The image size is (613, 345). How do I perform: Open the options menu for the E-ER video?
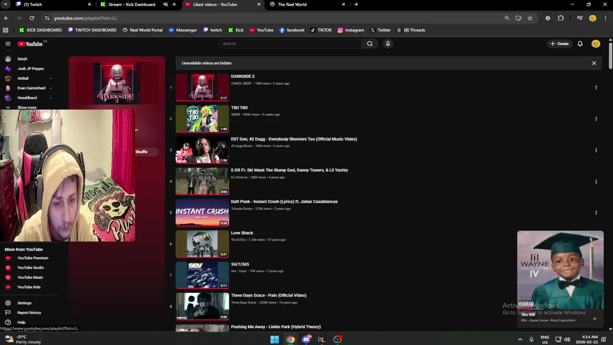(596, 182)
